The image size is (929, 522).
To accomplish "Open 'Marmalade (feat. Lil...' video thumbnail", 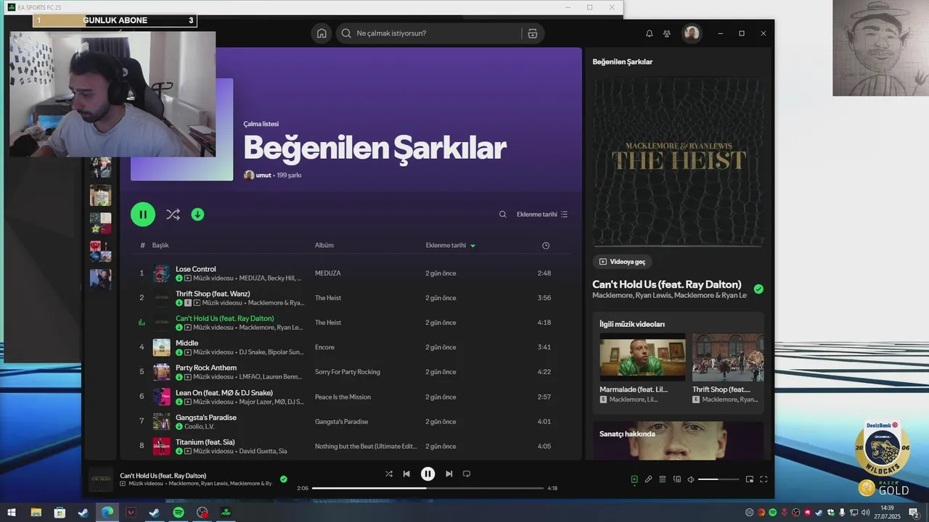I will pos(642,357).
